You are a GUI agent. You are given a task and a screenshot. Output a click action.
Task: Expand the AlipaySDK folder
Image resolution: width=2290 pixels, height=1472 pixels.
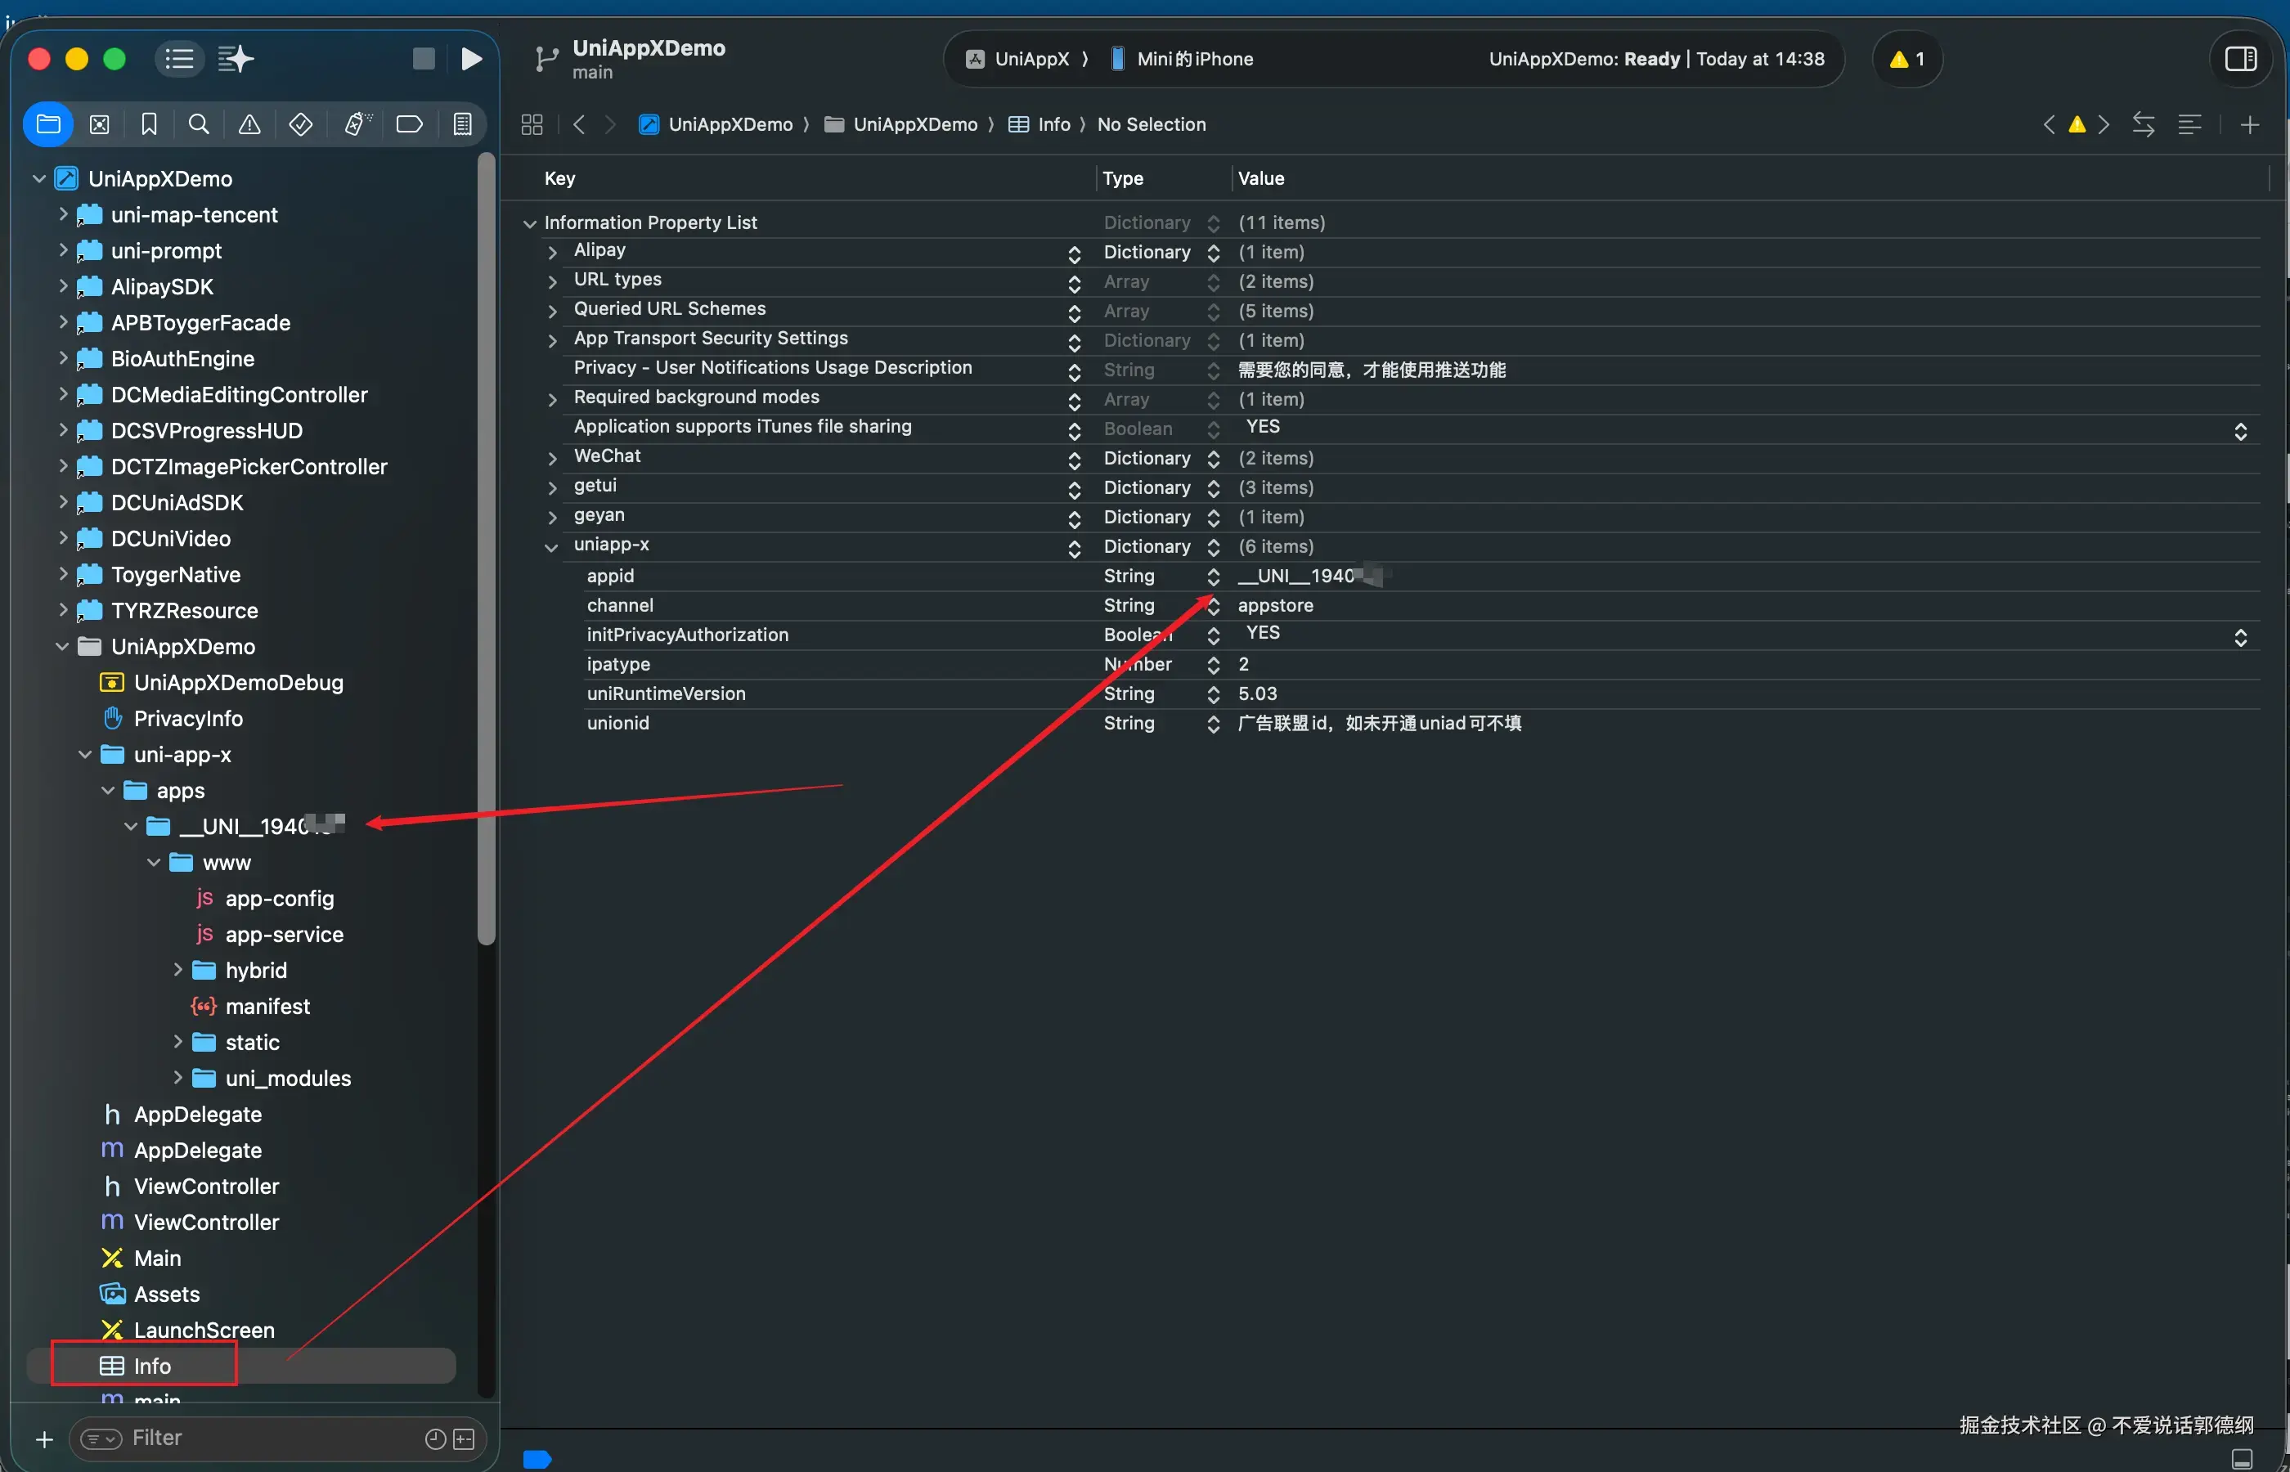pyautogui.click(x=63, y=287)
